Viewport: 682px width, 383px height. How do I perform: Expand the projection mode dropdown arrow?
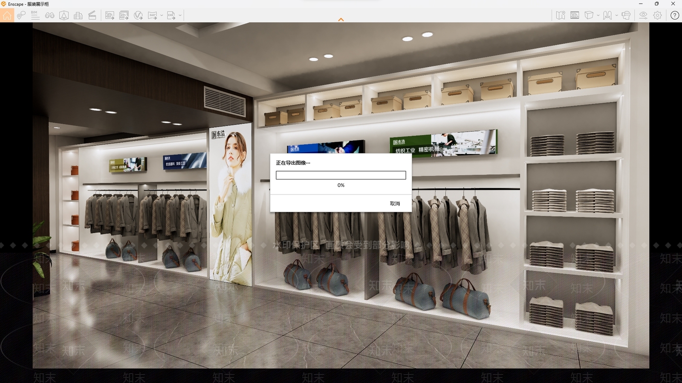[x=598, y=15]
